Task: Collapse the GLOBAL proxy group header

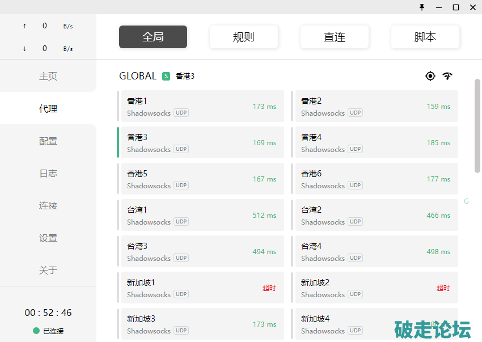Action: tap(138, 76)
